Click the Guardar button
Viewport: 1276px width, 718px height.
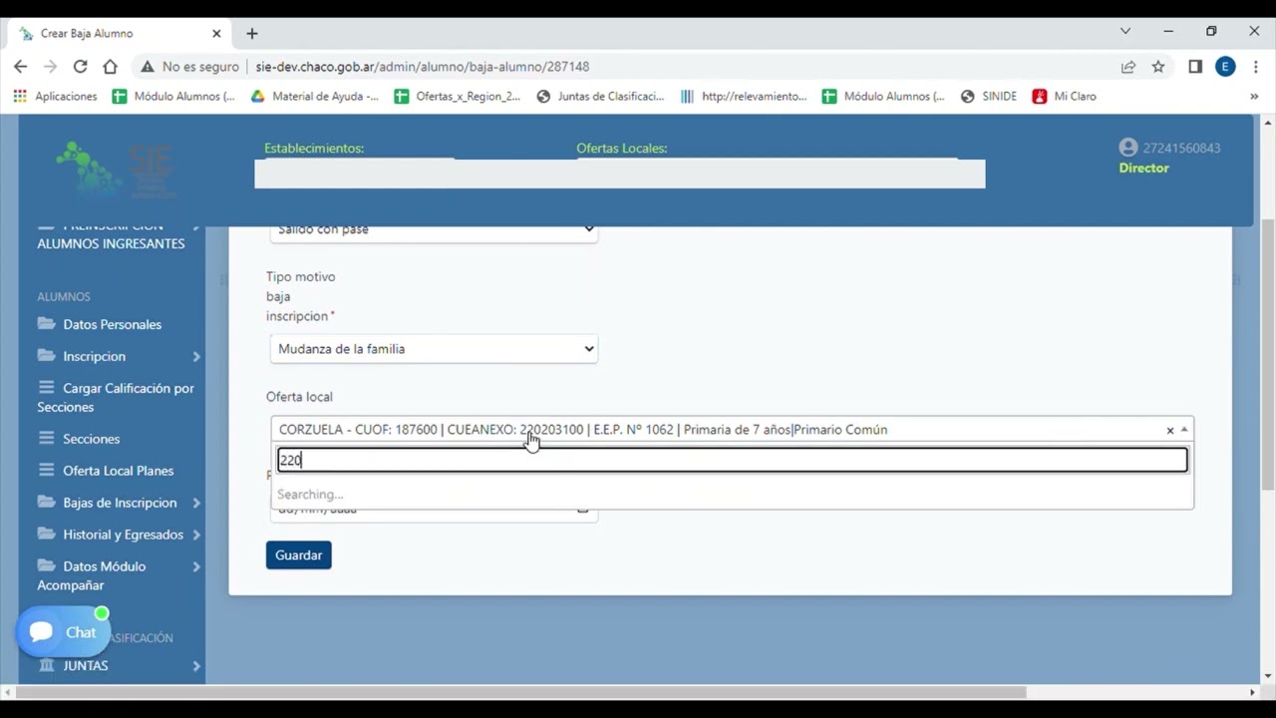[x=298, y=555]
